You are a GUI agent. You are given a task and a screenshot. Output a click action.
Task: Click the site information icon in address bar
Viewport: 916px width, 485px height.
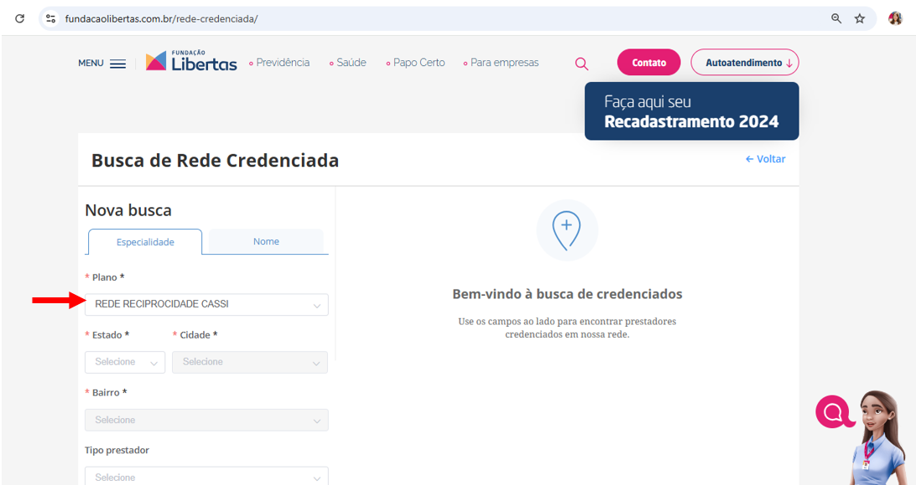(x=50, y=18)
